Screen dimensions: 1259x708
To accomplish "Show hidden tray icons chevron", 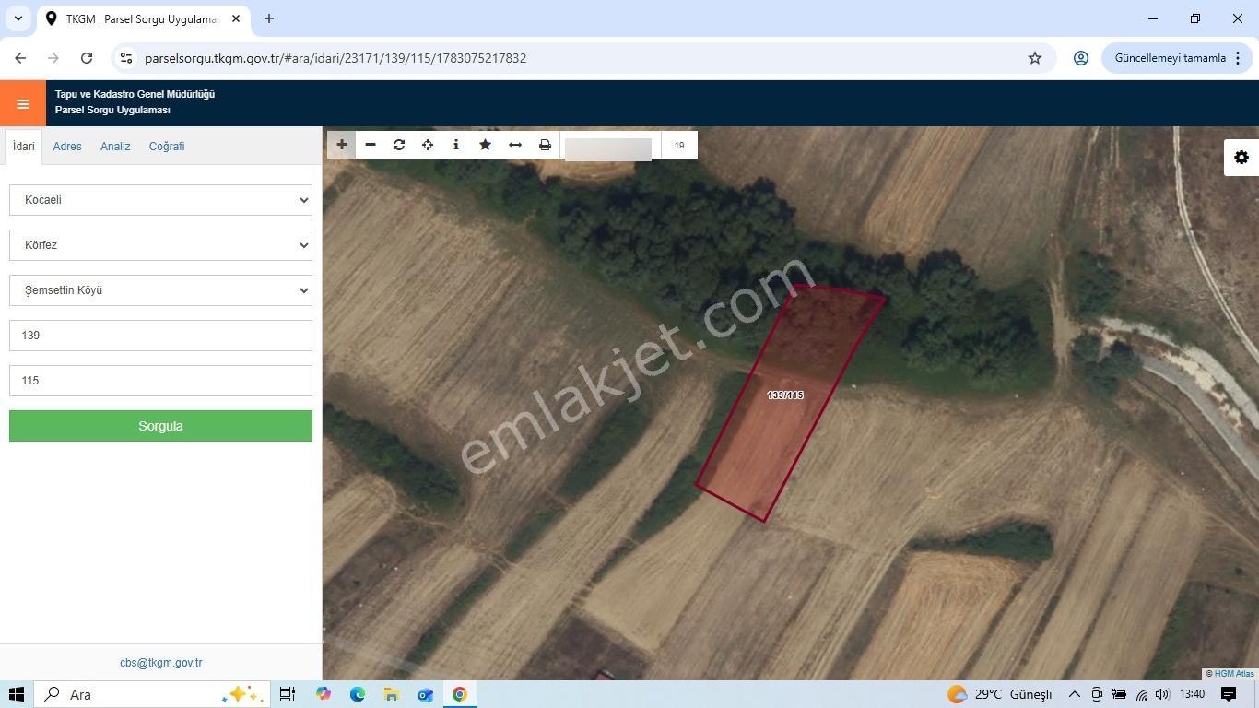I will coord(1075,694).
